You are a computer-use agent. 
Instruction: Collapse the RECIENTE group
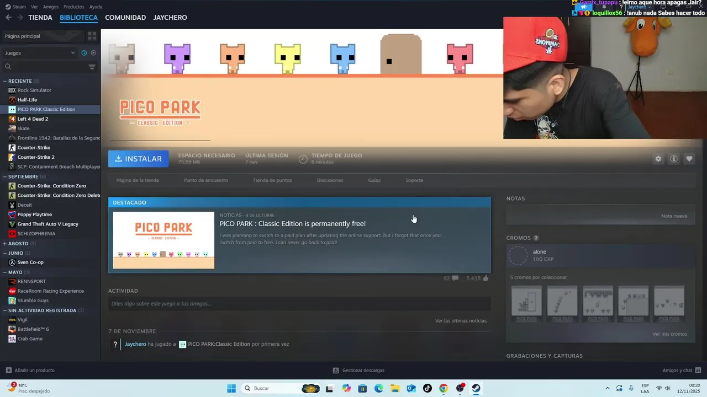(5, 81)
